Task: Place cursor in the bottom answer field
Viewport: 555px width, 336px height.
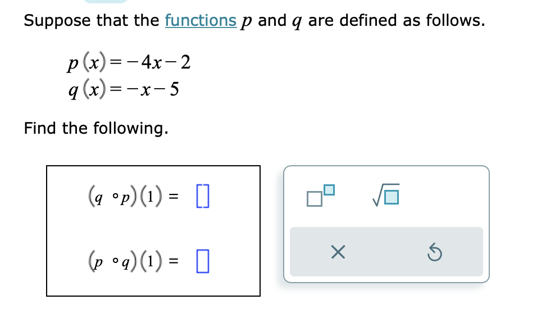Action: tap(203, 260)
